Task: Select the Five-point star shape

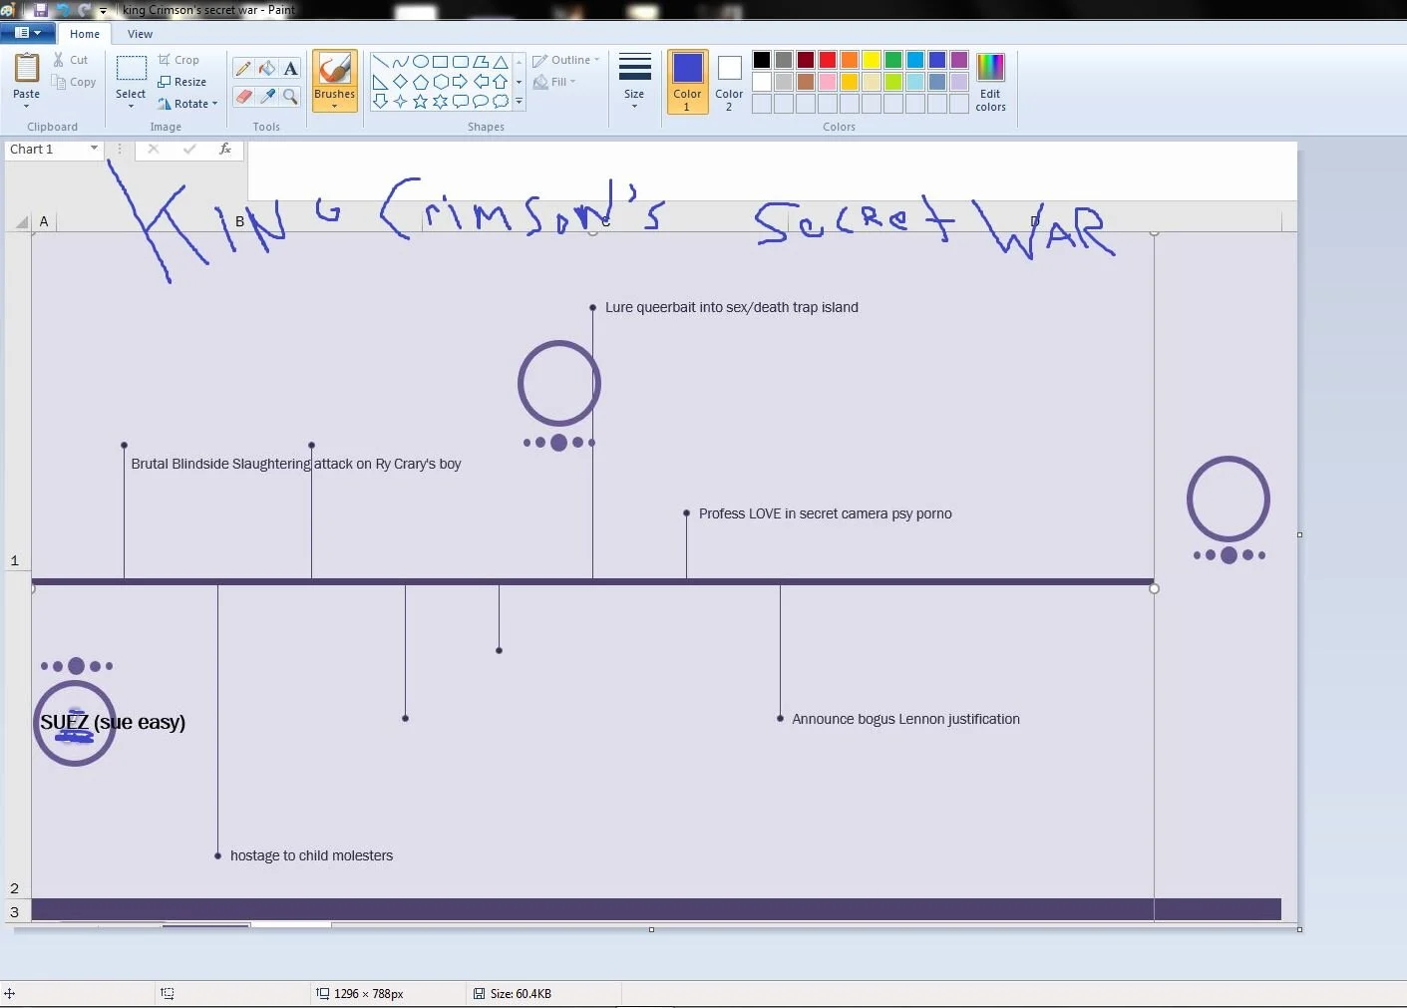Action: click(420, 102)
